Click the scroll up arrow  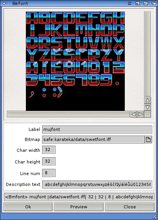148,100
